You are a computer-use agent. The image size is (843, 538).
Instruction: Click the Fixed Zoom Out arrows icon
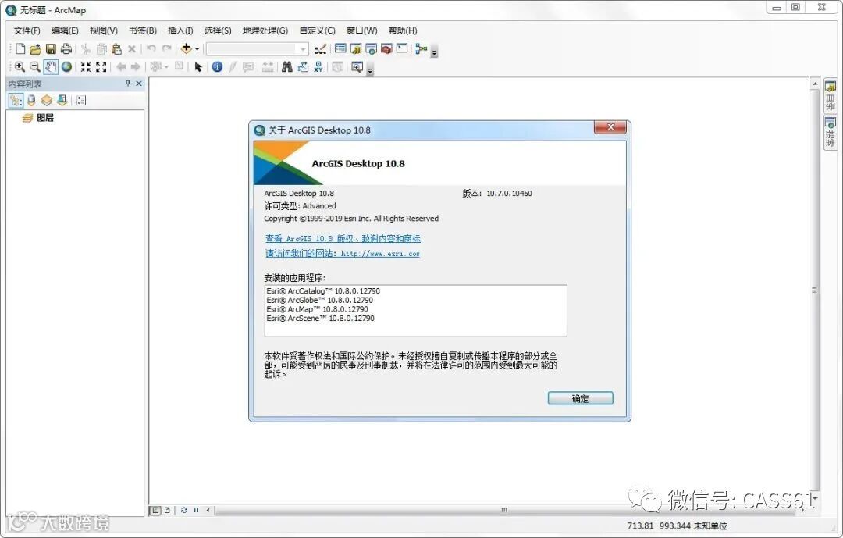coord(101,66)
